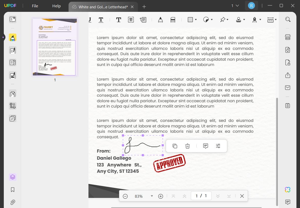Delete the selected signature with trash icon

187,146
